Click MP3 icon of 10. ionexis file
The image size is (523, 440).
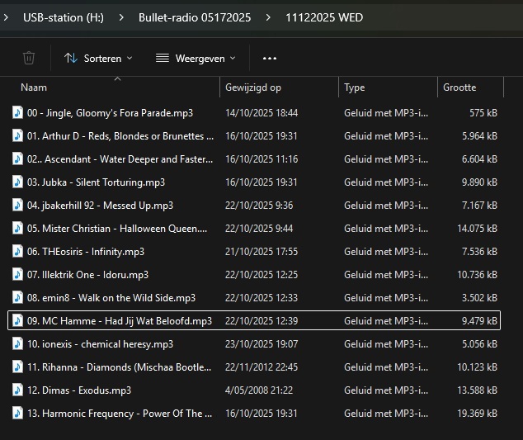pyautogui.click(x=17, y=343)
